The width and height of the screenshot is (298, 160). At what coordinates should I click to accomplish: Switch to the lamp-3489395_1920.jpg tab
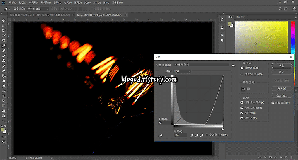(99, 15)
